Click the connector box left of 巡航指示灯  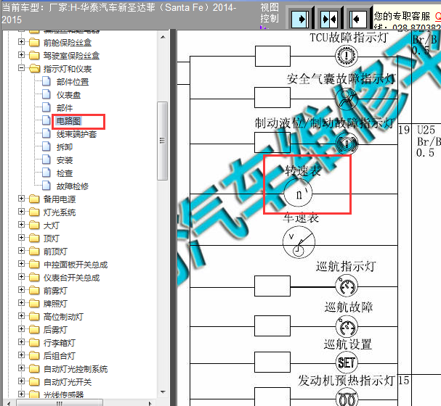pyautogui.click(x=272, y=286)
